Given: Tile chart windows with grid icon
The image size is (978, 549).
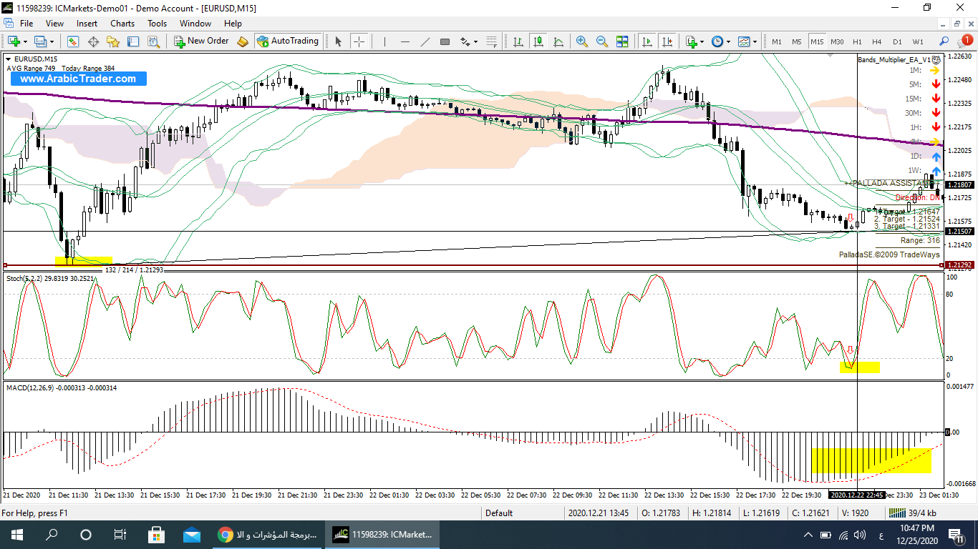Looking at the screenshot, I should (621, 41).
